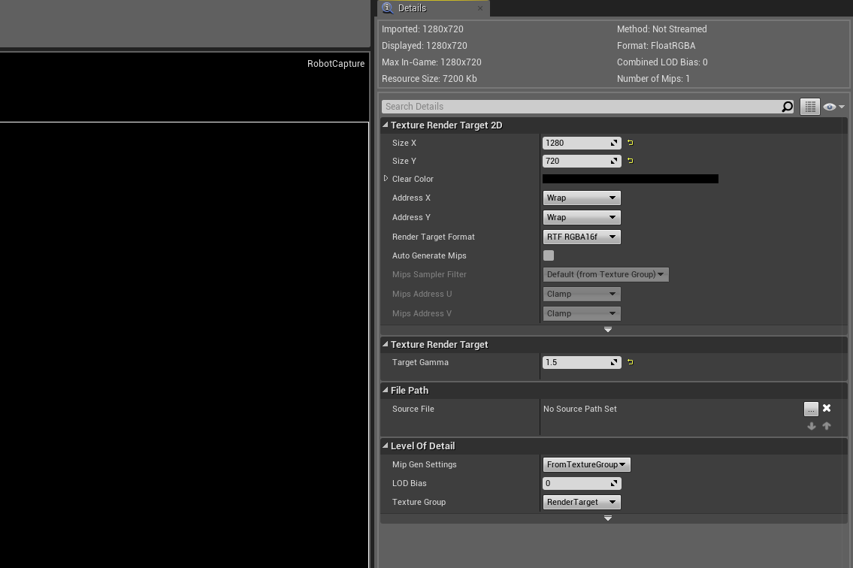Click inside the Search Details field

[579, 106]
